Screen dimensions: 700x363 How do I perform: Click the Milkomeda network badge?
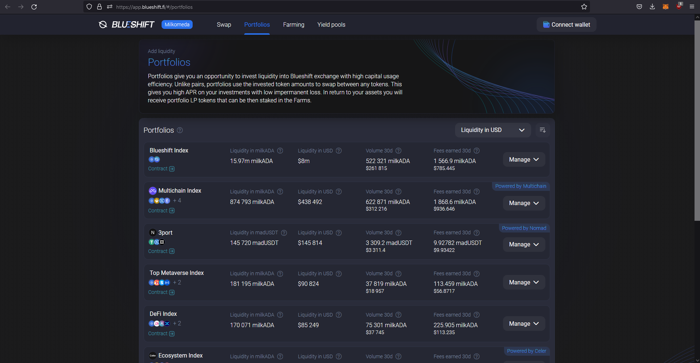[x=177, y=24]
